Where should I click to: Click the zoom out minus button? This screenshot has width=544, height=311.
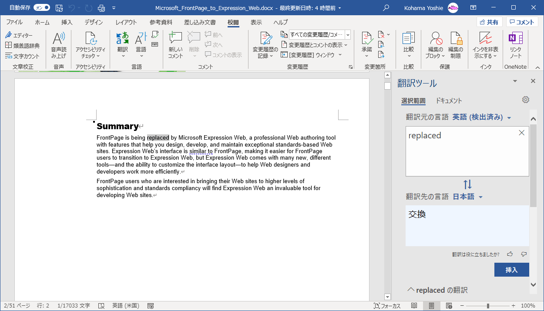pyautogui.click(x=462, y=306)
